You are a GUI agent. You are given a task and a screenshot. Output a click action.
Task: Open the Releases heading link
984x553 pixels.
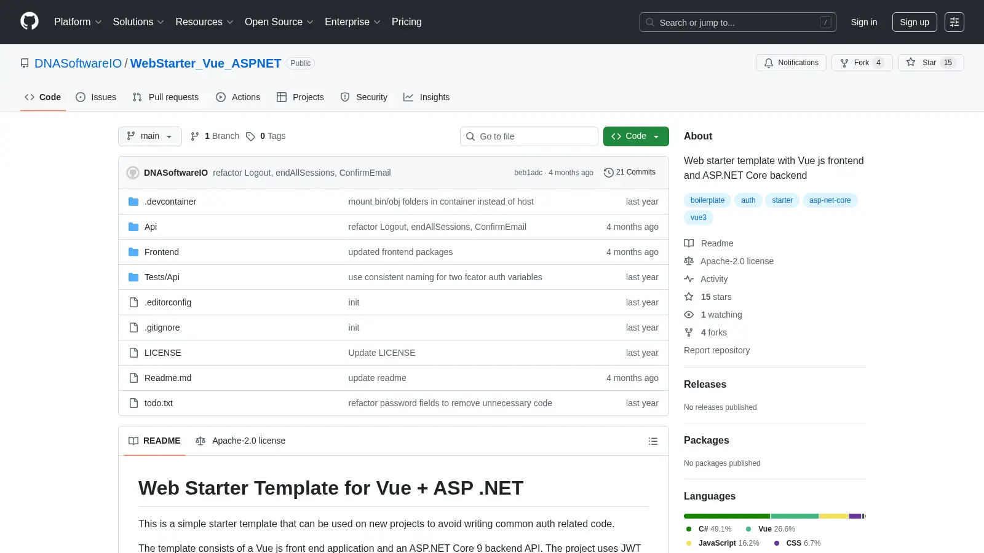(x=705, y=385)
